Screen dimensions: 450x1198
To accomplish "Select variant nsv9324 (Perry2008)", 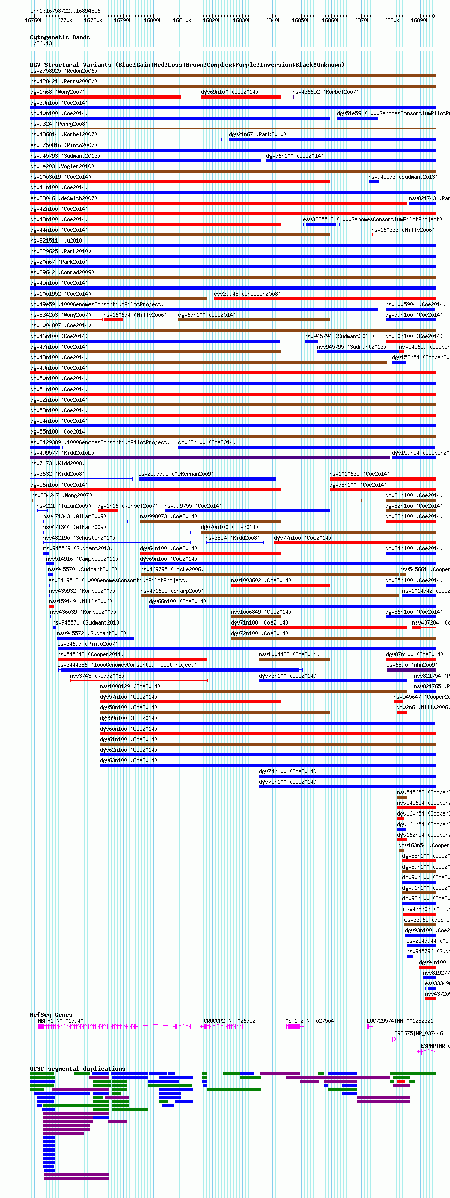I will coord(59,124).
